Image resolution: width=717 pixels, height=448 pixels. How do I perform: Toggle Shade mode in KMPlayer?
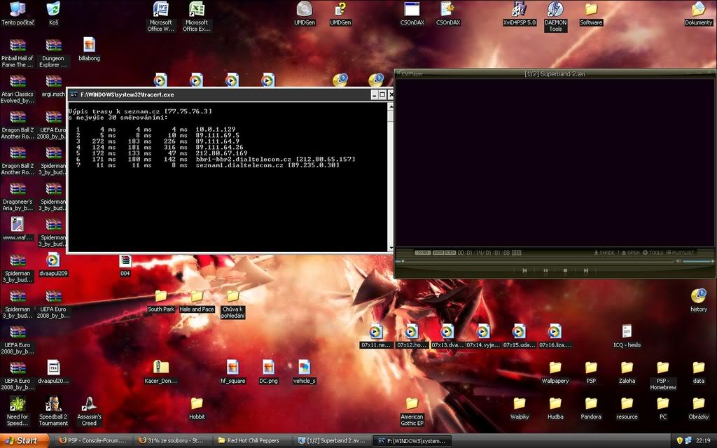(x=604, y=253)
